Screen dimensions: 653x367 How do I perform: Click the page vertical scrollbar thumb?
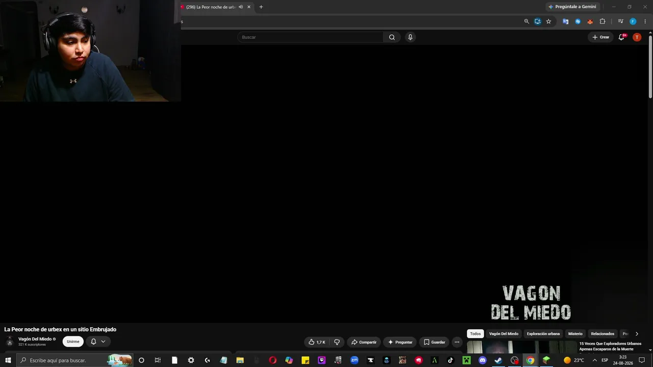pyautogui.click(x=650, y=66)
